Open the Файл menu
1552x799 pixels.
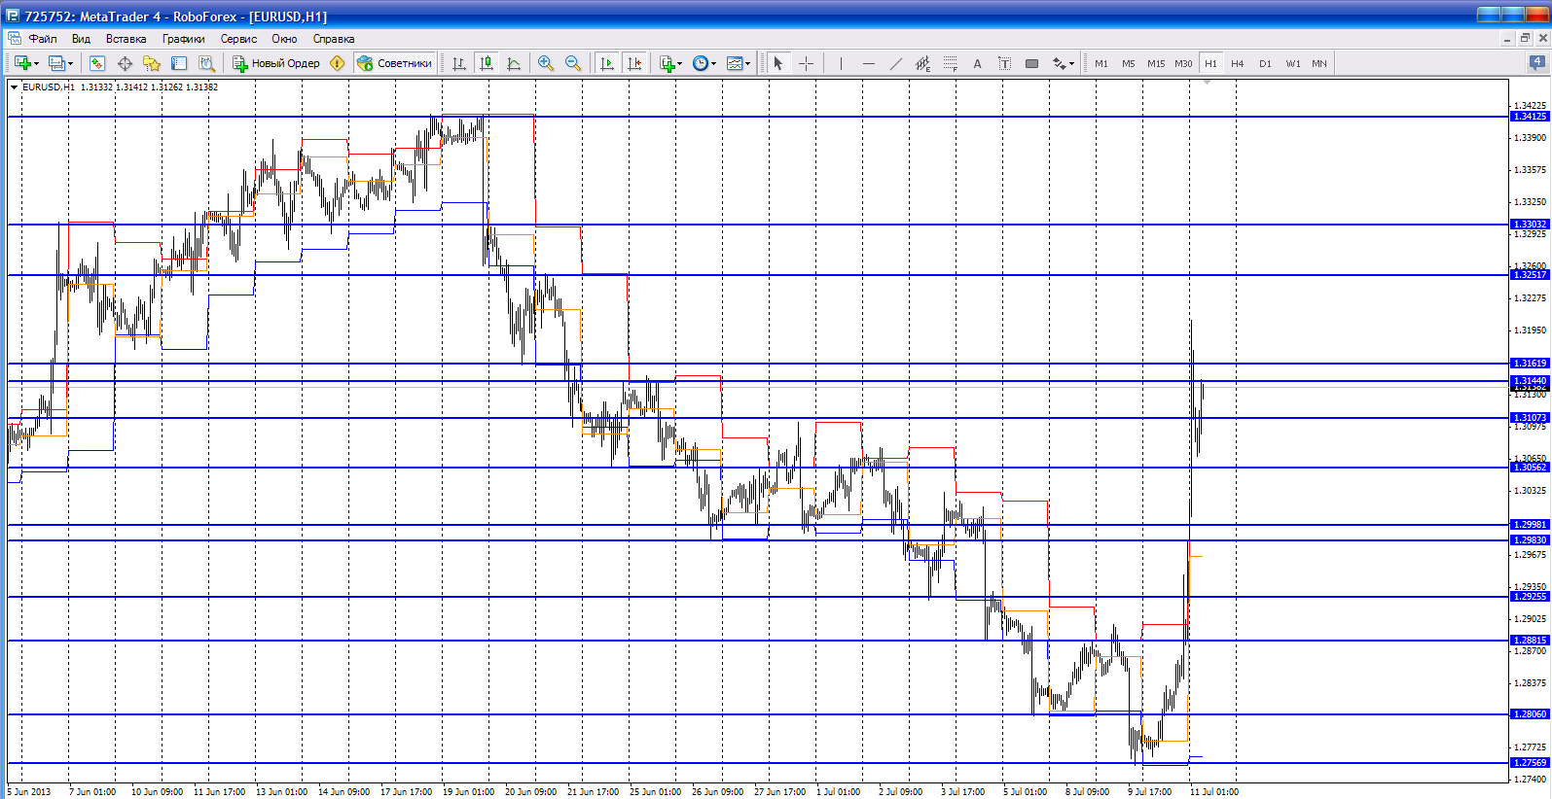coord(43,39)
